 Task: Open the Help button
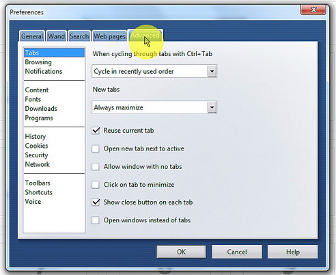[x=293, y=252]
